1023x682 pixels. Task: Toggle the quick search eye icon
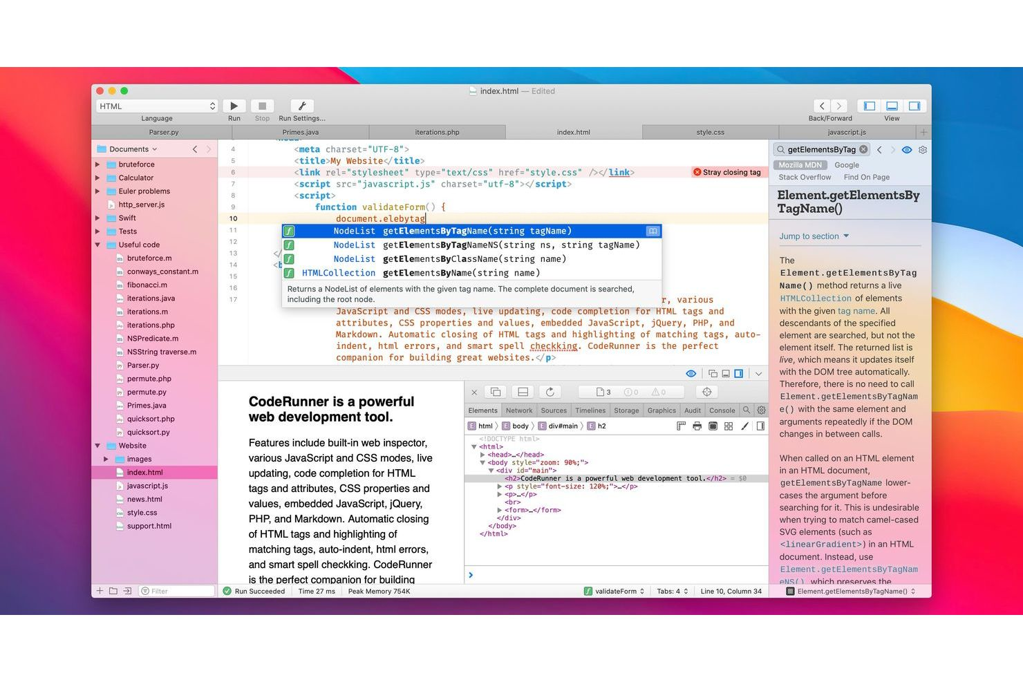click(907, 150)
